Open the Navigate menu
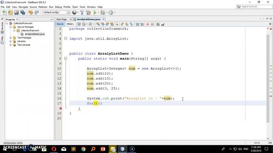The width and height of the screenshot is (273, 153). pyautogui.click(x=23, y=7)
